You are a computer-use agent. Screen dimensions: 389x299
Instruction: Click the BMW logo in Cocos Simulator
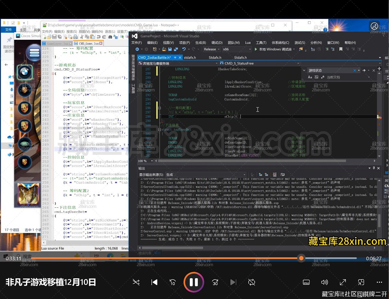click(24, 73)
